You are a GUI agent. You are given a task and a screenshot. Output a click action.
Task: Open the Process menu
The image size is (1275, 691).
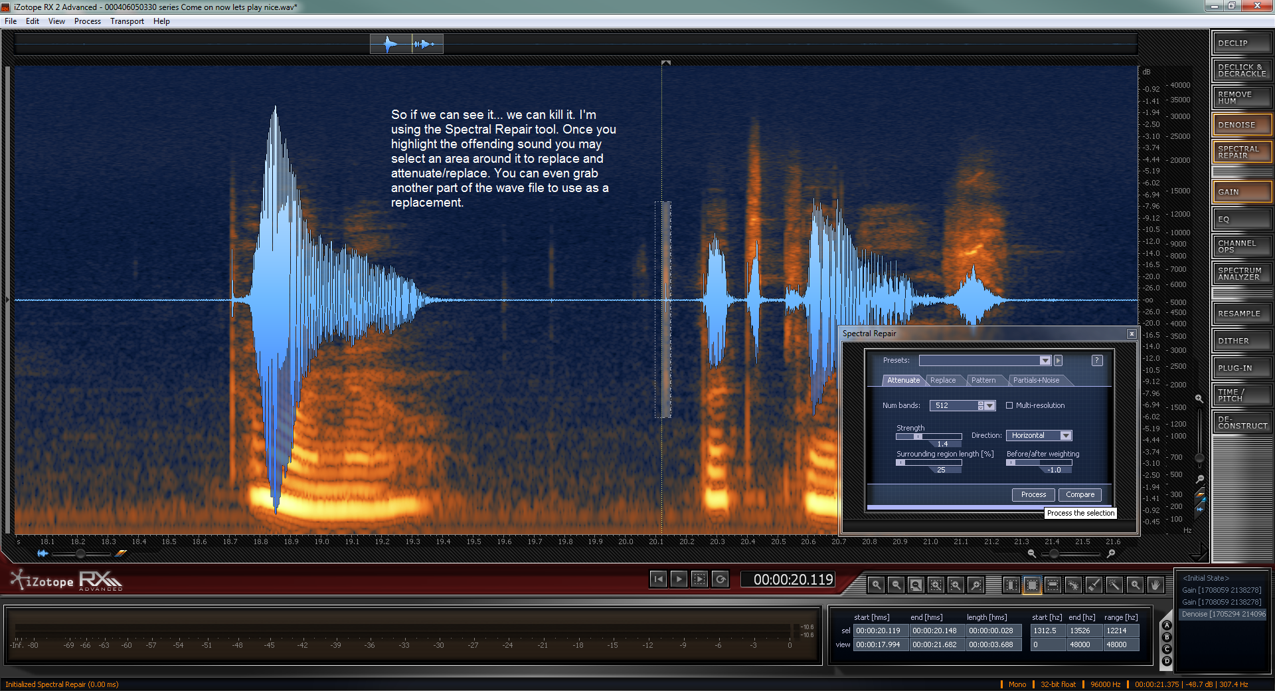[x=88, y=21]
